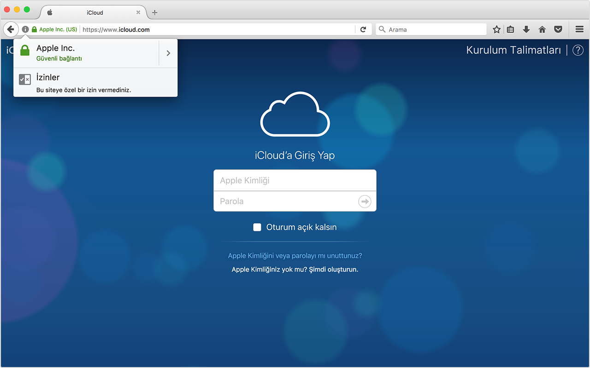Click the browser back arrow button
590x368 pixels.
tap(11, 29)
